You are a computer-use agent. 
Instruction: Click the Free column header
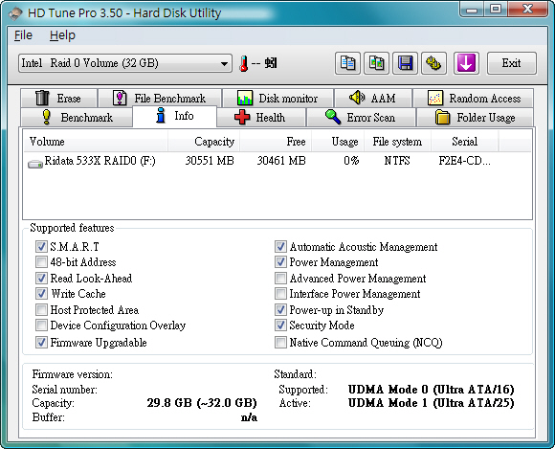point(276,142)
